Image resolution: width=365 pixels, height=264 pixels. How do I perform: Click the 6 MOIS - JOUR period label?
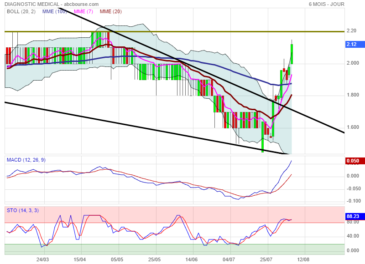tap(327, 4)
